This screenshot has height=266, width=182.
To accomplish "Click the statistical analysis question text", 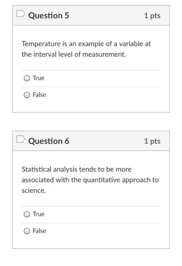I will pos(90,180).
